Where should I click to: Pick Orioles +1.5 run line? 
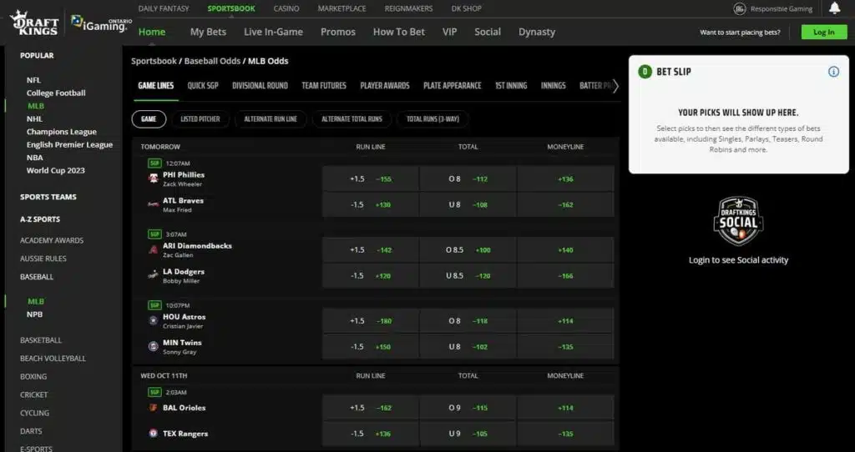(370, 407)
